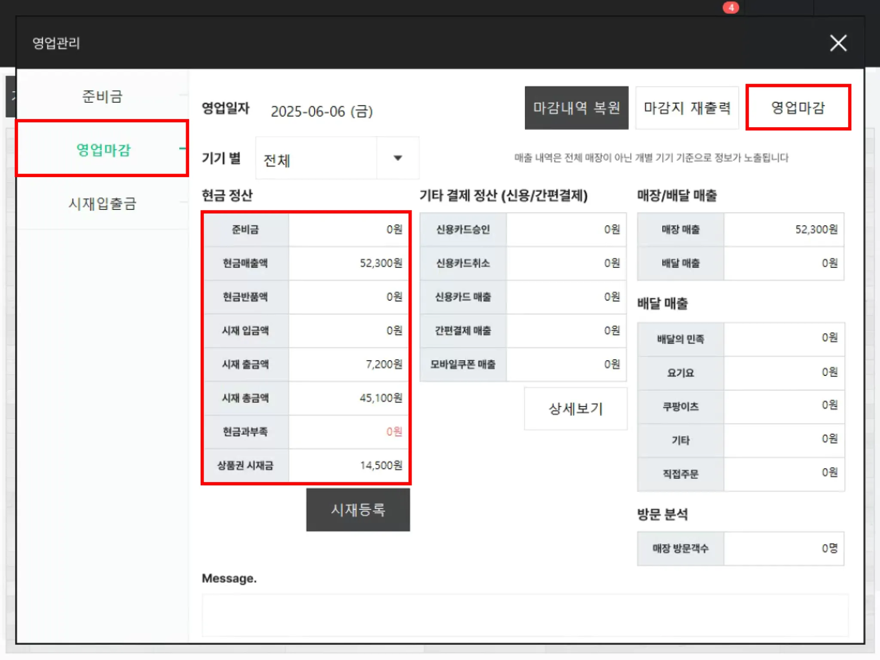
Task: Open 상세보기 for other payments
Action: click(575, 408)
